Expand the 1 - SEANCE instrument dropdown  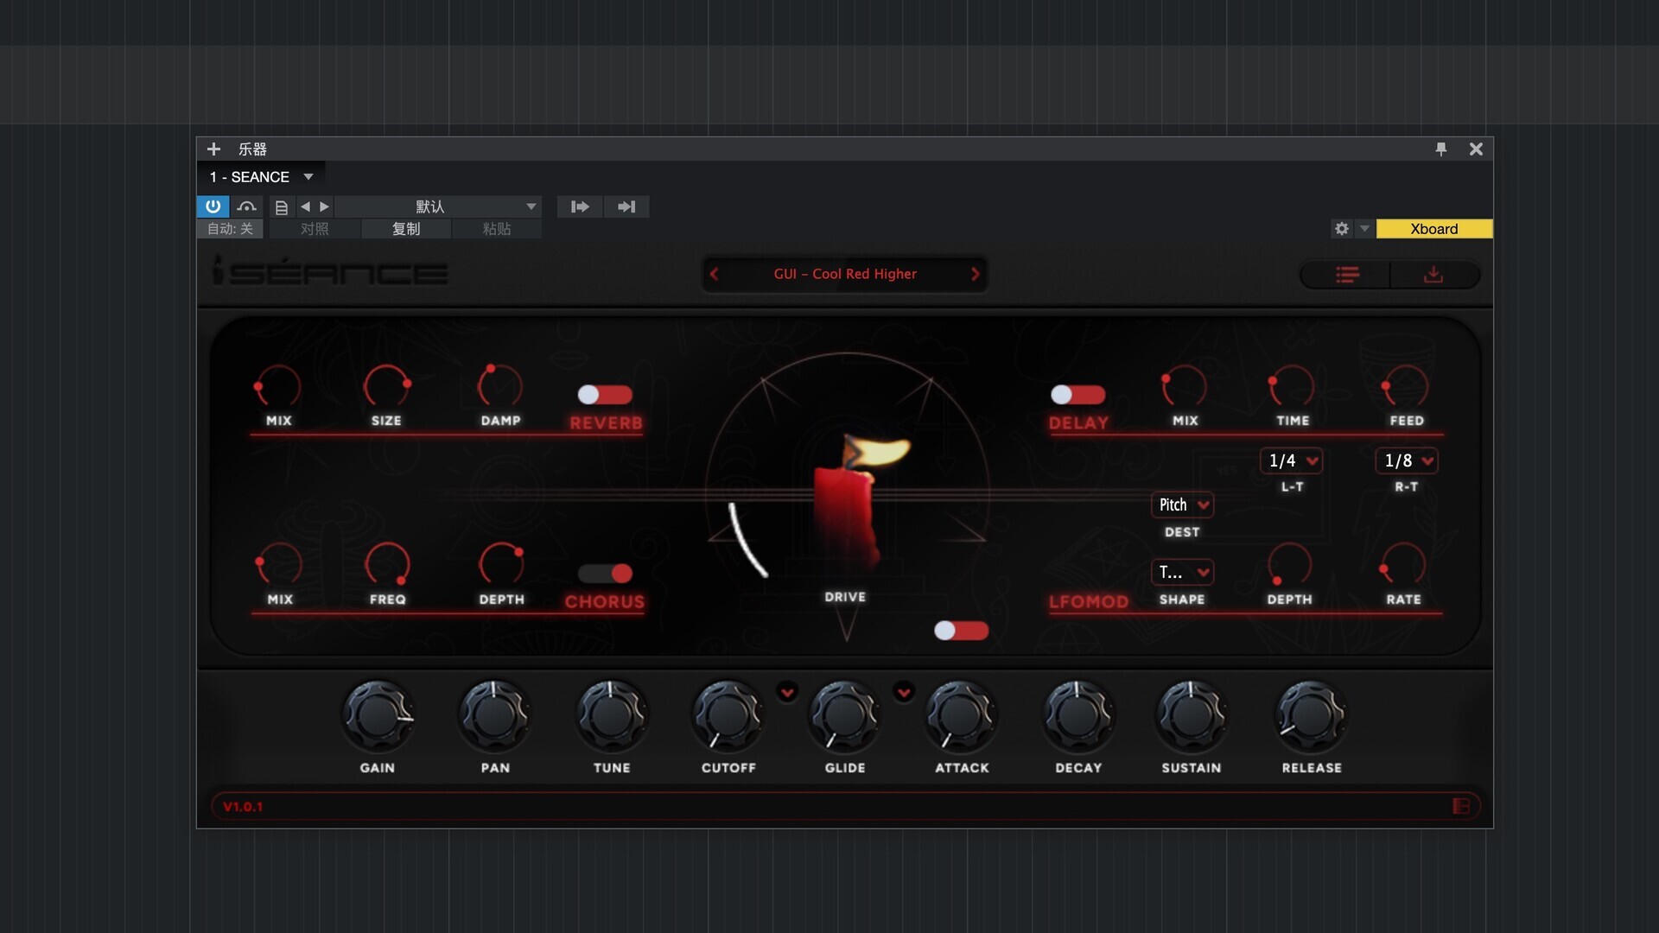[x=308, y=177]
